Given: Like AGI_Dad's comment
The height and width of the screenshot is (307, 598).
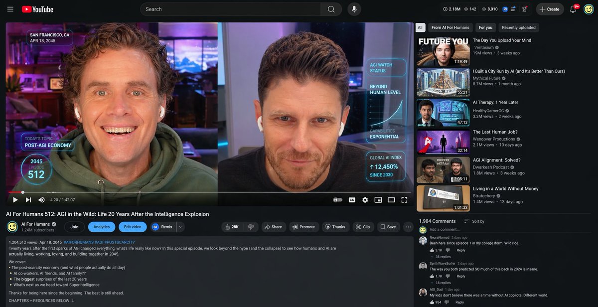Looking at the screenshot, I should pyautogui.click(x=433, y=302).
